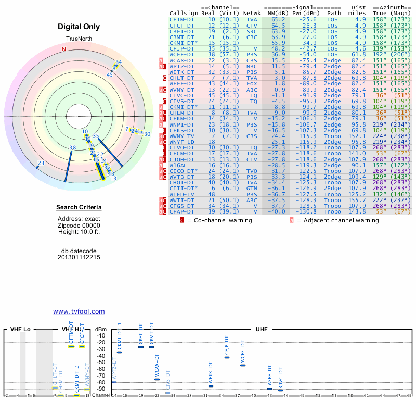Click the CIVO-DT callsign in the table

181,148
